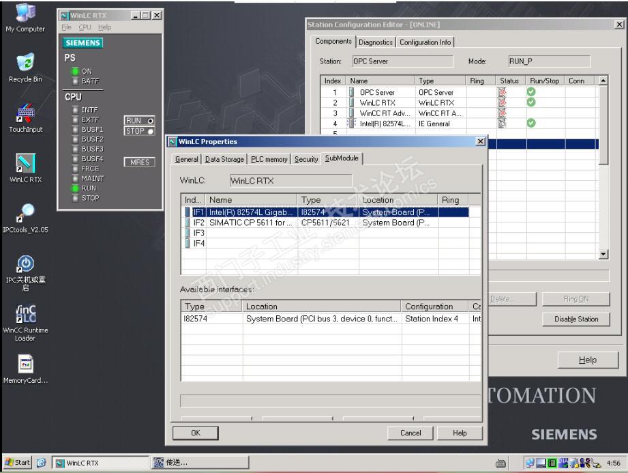Click the IPC shutdown or restart icon
The height and width of the screenshot is (473, 628).
point(25,264)
